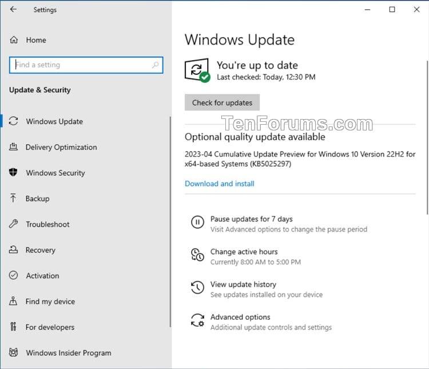Open Advanced options
This screenshot has width=429, height=369.
click(x=240, y=317)
